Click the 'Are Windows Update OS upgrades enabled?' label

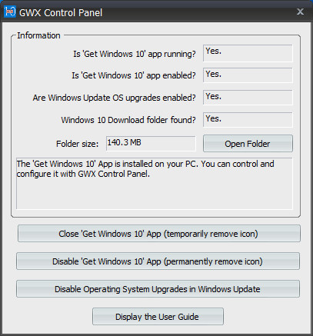click(114, 98)
